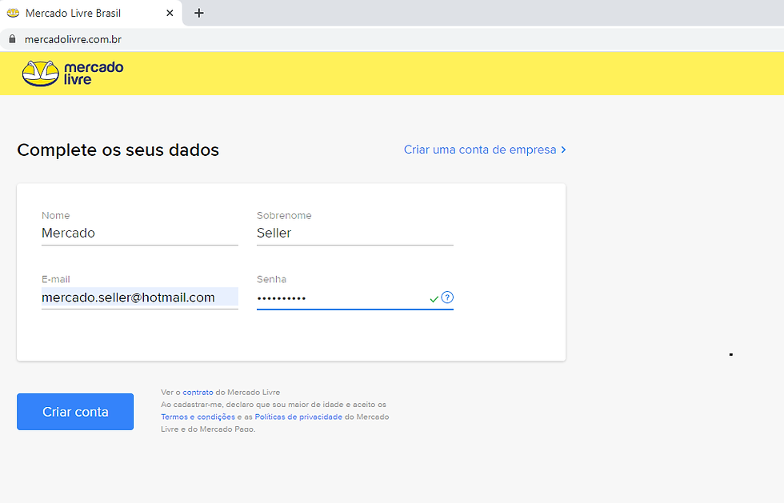Open the contrato link
784x503 pixels.
tap(198, 393)
